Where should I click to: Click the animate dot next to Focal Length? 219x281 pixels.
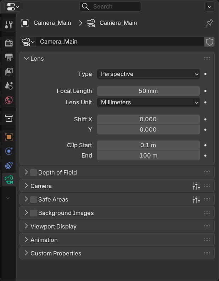(x=206, y=91)
